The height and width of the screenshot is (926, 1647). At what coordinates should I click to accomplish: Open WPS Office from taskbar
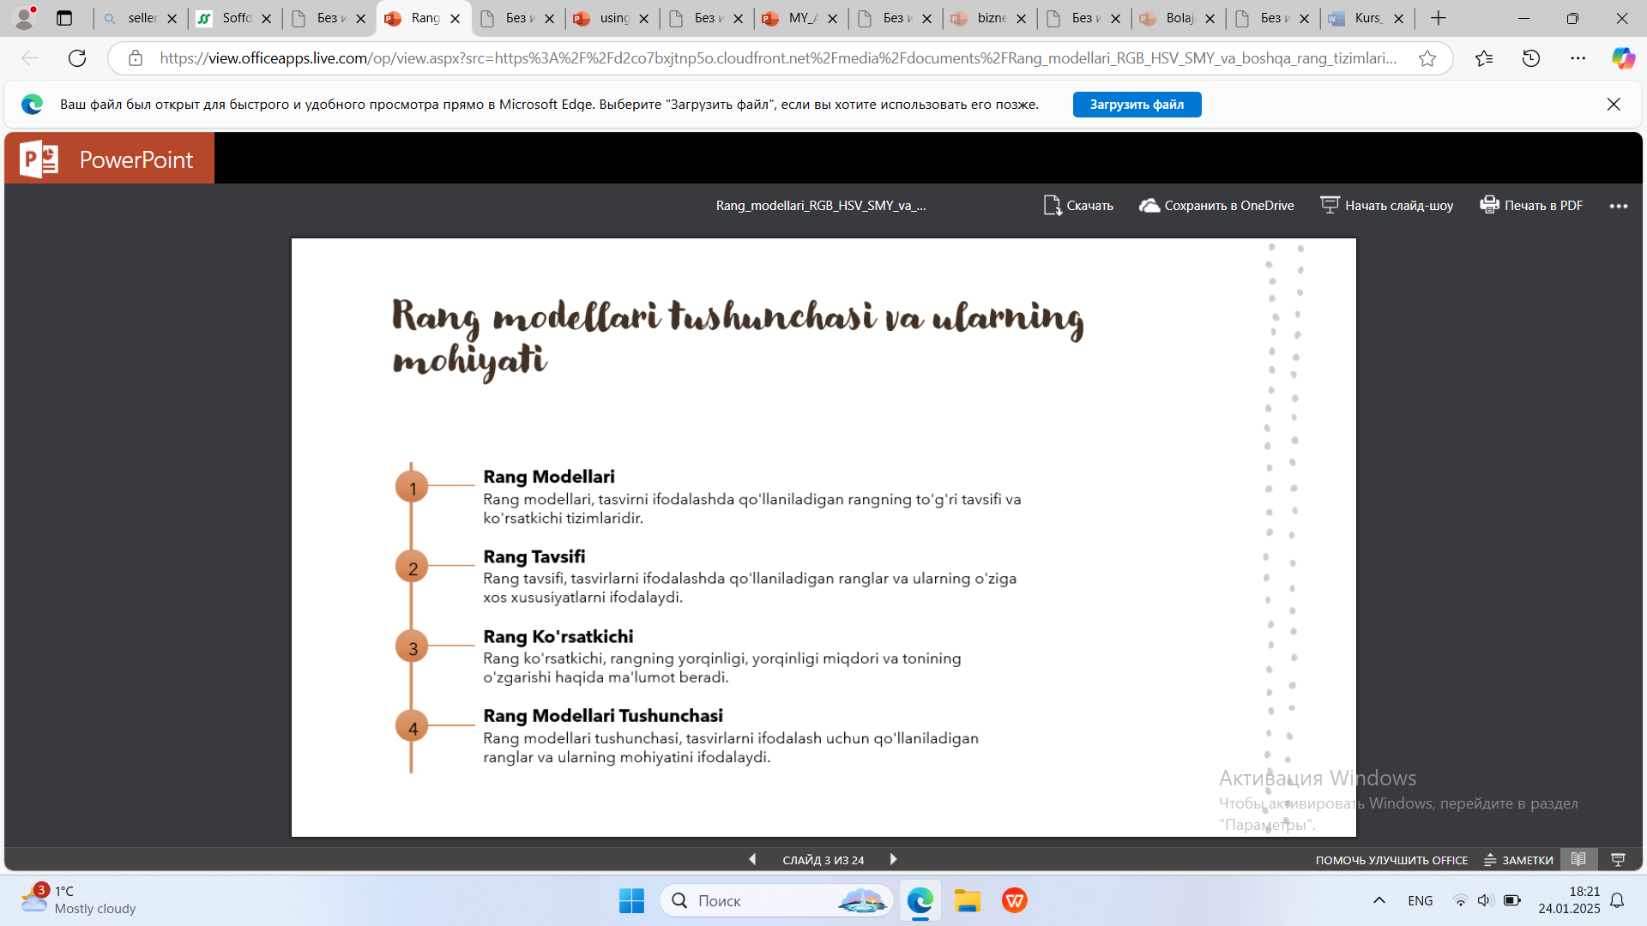tap(1015, 900)
